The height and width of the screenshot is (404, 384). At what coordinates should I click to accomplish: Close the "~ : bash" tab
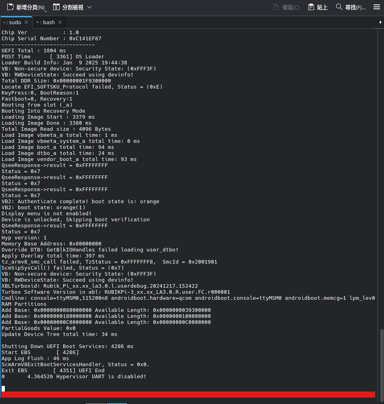pos(60,22)
